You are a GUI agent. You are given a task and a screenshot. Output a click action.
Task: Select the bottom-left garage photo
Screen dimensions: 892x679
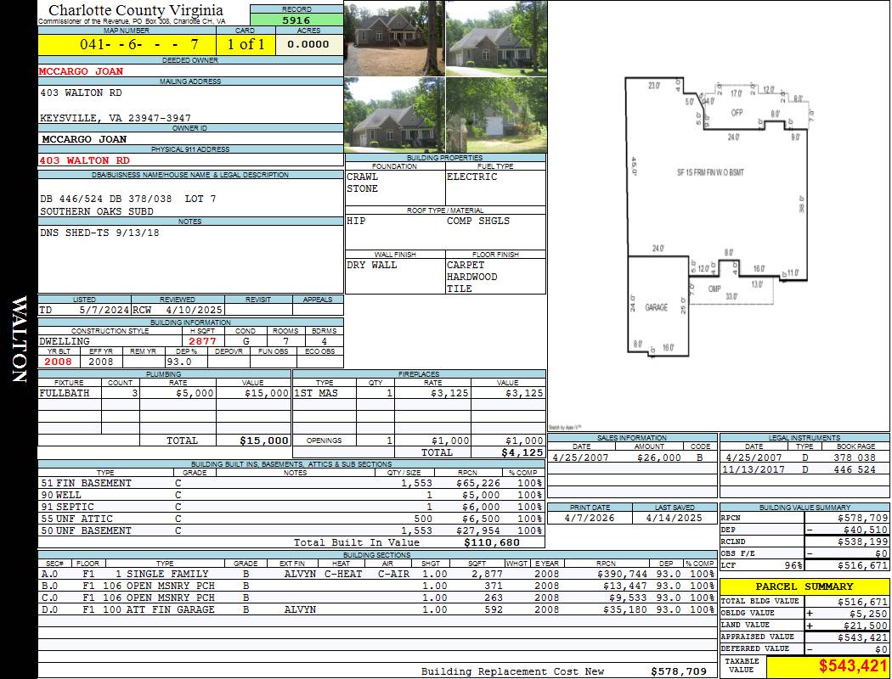(x=394, y=115)
